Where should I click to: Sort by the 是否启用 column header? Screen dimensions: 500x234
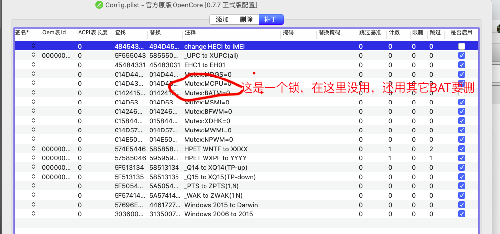462,32
